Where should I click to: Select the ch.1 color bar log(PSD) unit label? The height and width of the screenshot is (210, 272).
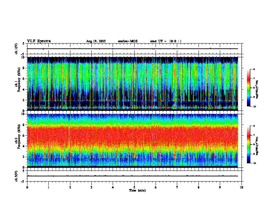point(257,89)
